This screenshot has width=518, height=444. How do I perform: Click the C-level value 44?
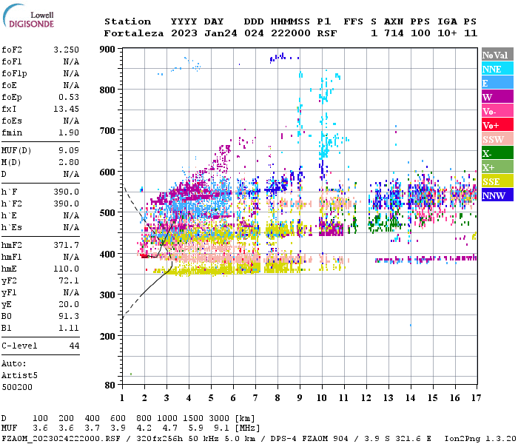(x=74, y=346)
